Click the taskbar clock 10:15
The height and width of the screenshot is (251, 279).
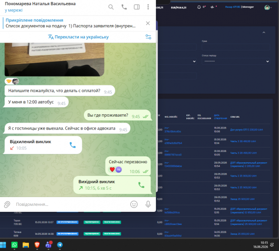click(x=261, y=245)
